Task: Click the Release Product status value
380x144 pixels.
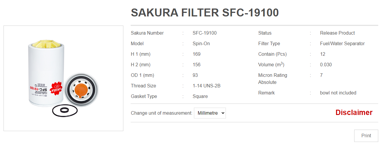Action: pos(337,33)
